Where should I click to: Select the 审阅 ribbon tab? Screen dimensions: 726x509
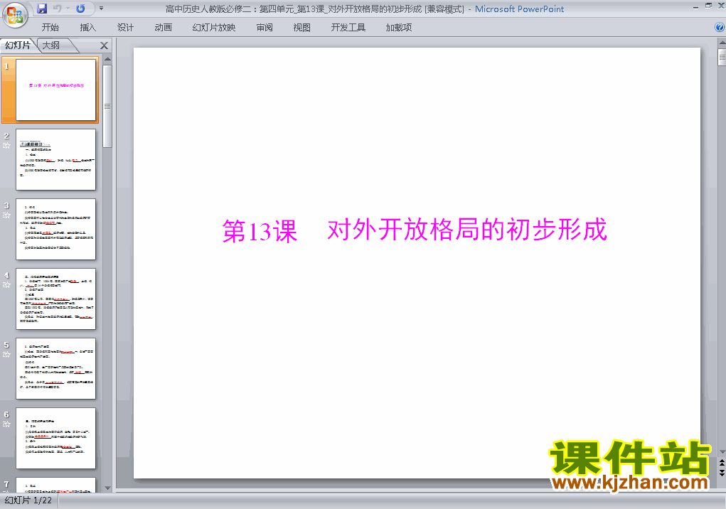pyautogui.click(x=265, y=27)
